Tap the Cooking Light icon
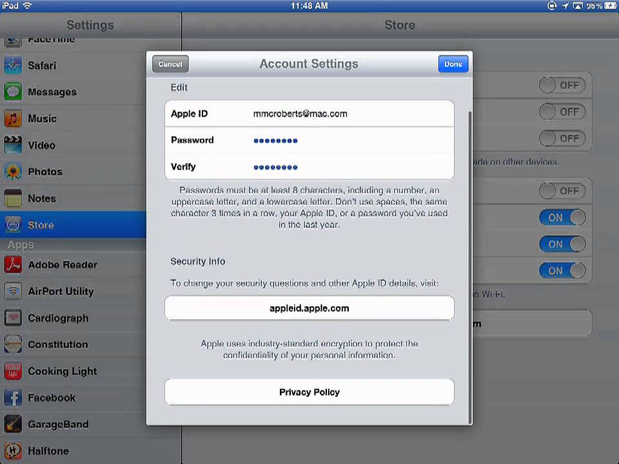619x464 pixels. tap(13, 371)
